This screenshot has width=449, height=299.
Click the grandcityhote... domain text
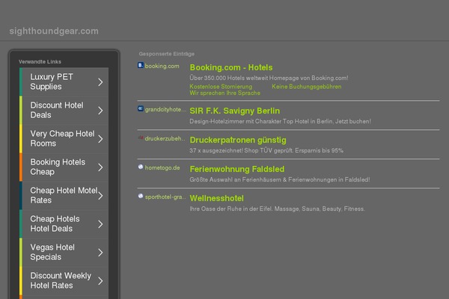click(165, 110)
